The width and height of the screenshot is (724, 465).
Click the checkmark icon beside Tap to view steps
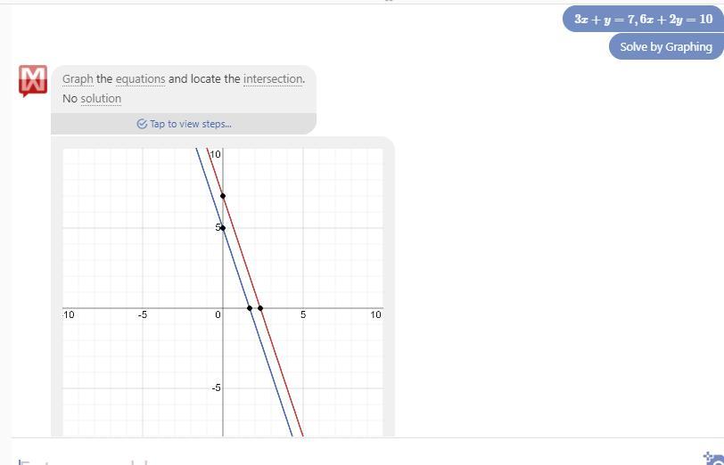143,124
